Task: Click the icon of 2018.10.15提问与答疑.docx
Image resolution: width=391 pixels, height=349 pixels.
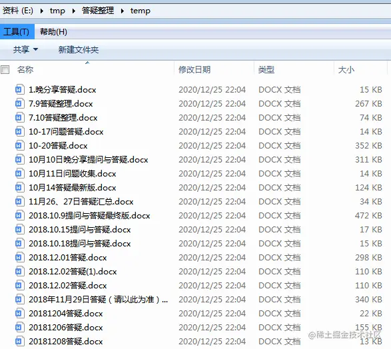Action: pos(20,229)
